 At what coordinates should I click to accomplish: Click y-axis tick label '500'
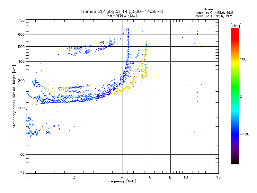tap(21, 47)
